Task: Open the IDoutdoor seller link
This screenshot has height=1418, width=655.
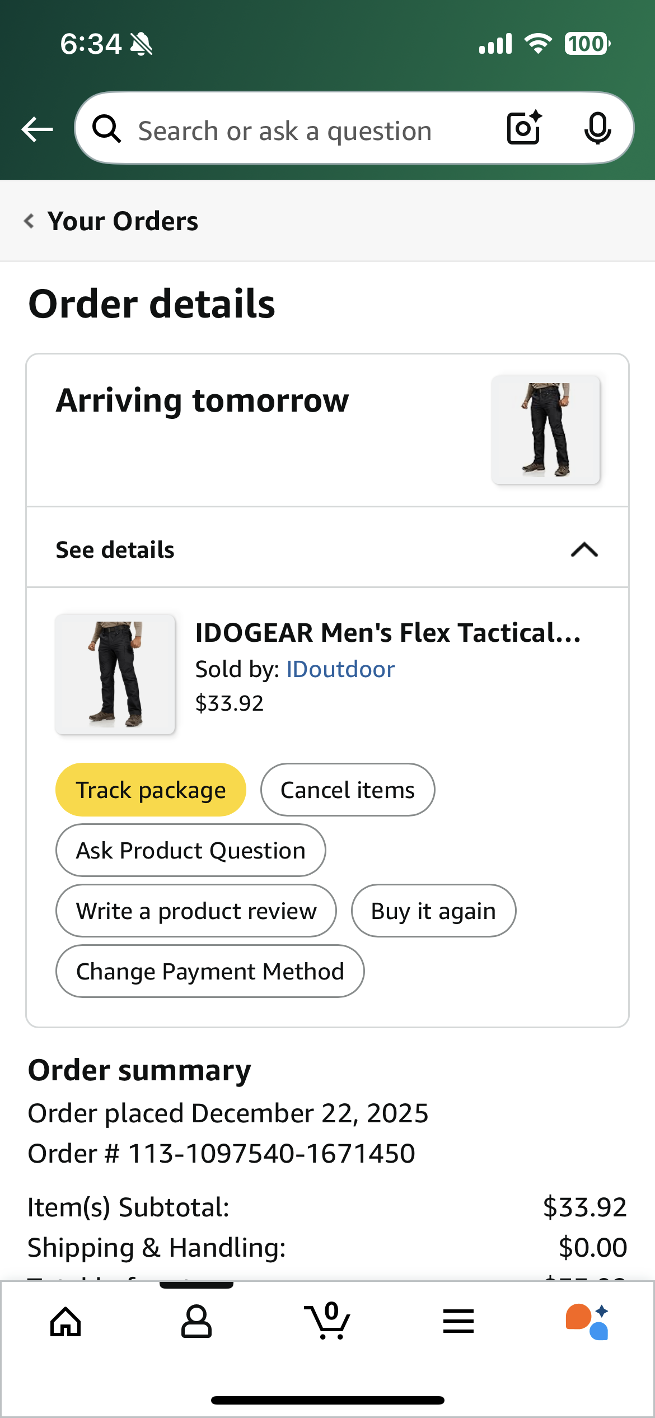Action: tap(340, 669)
